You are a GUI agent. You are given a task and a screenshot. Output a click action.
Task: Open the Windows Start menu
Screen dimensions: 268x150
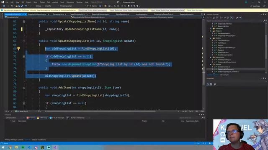click(x=3, y=147)
